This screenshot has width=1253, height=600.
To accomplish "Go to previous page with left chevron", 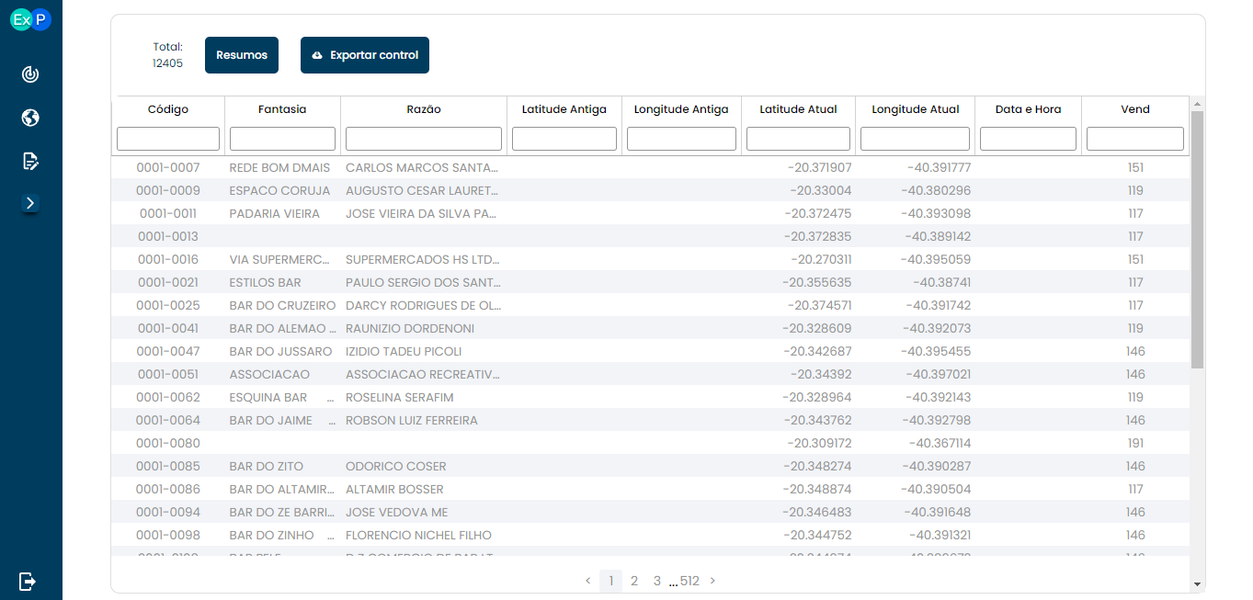I will pos(588,581).
